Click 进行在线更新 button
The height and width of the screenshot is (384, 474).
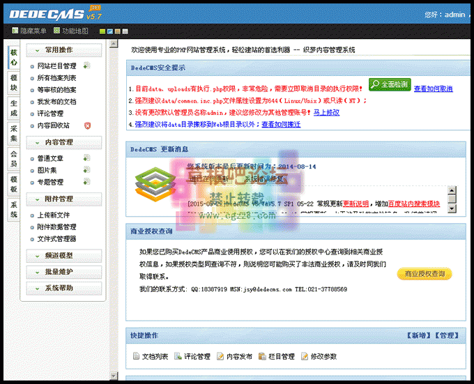coord(210,179)
